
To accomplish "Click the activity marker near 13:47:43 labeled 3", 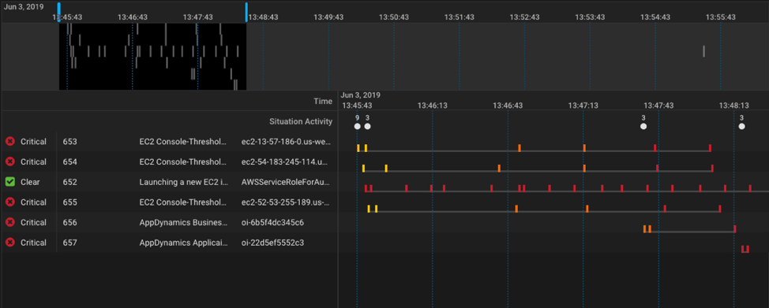I will tap(643, 126).
